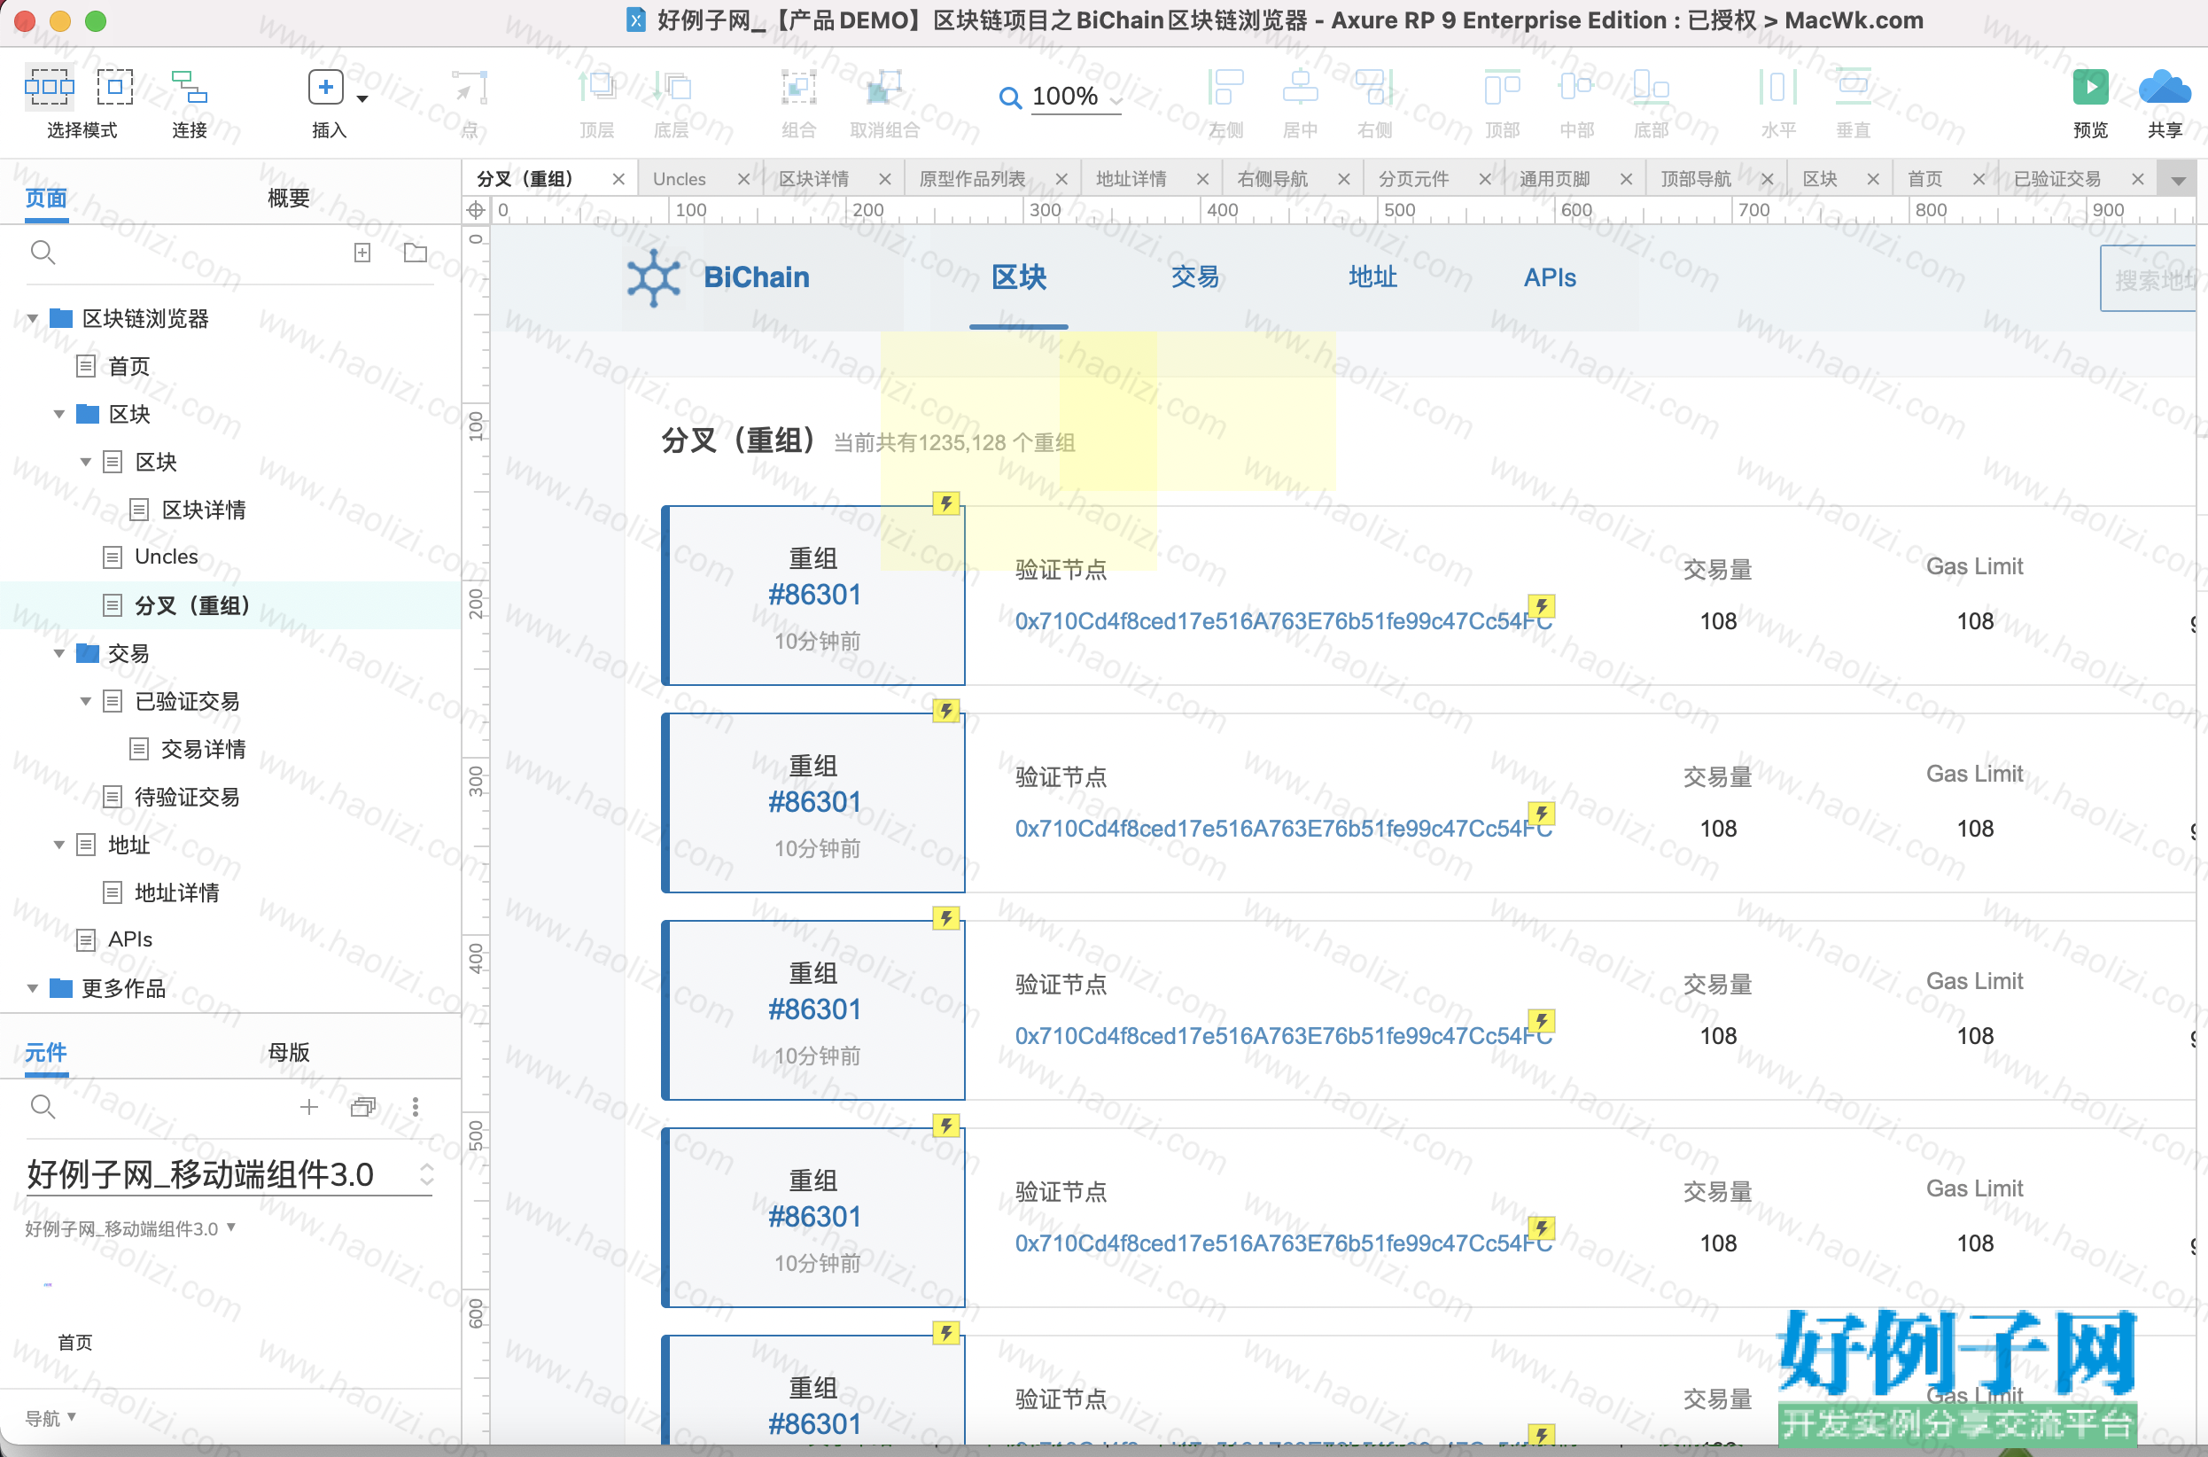Open the tab overflow dropdown arrow
This screenshot has width=2208, height=1457.
[x=2178, y=180]
